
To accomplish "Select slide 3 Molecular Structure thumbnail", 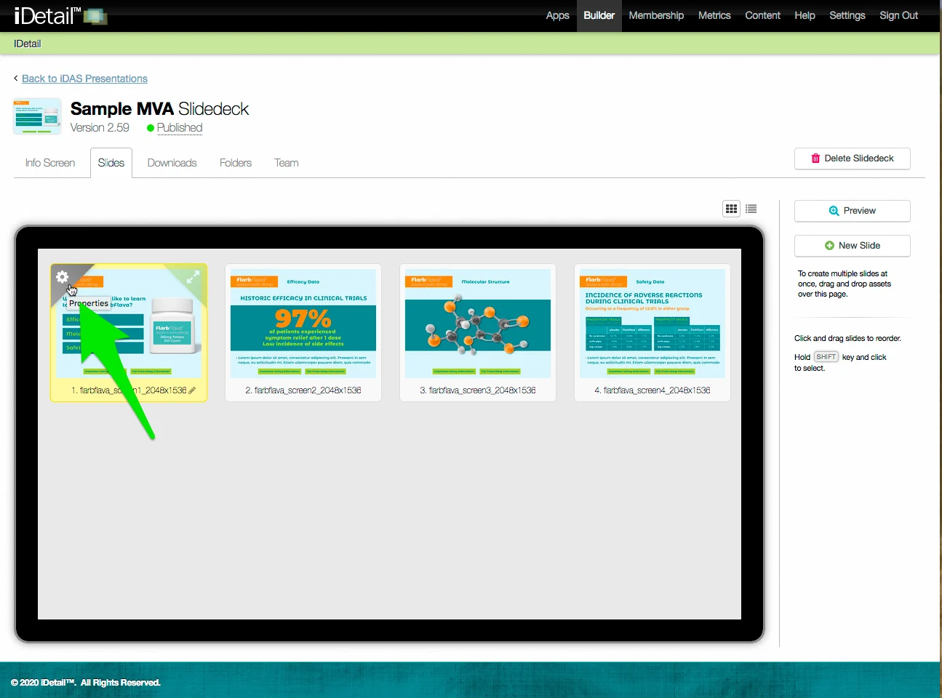I will click(478, 324).
